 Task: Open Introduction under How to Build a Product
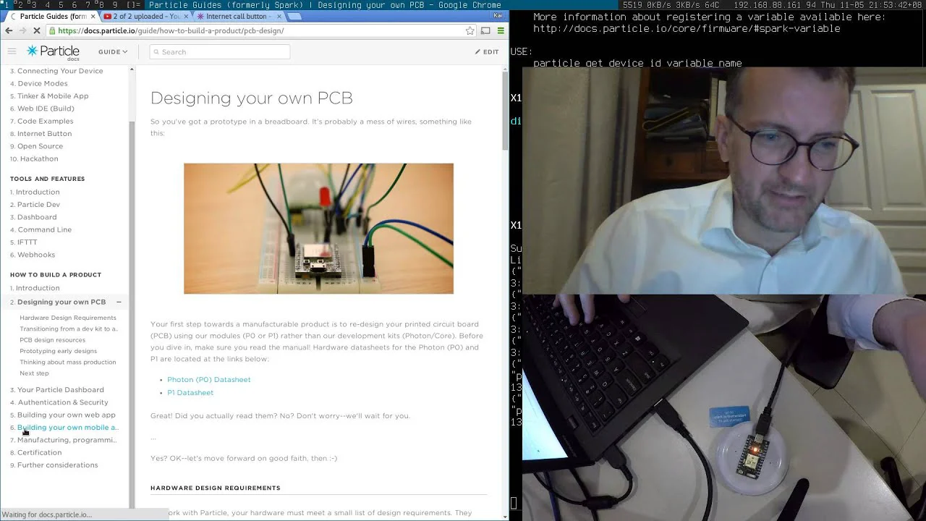38,288
